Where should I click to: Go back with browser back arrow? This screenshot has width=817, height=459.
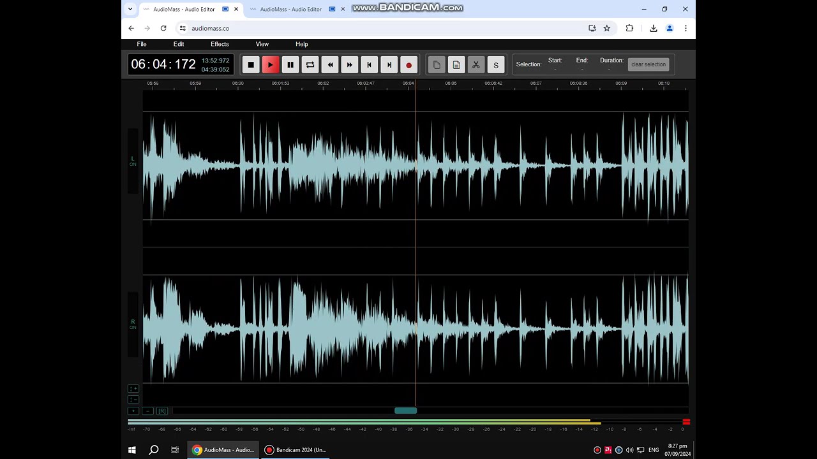pos(131,28)
